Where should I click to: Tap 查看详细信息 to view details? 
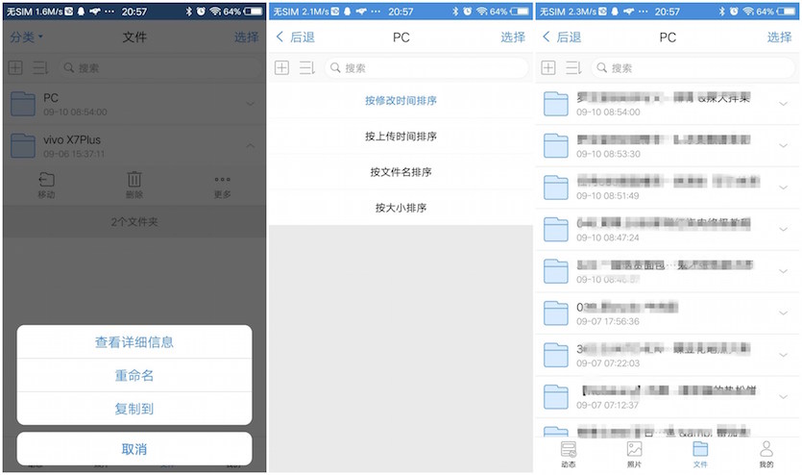pyautogui.click(x=134, y=342)
